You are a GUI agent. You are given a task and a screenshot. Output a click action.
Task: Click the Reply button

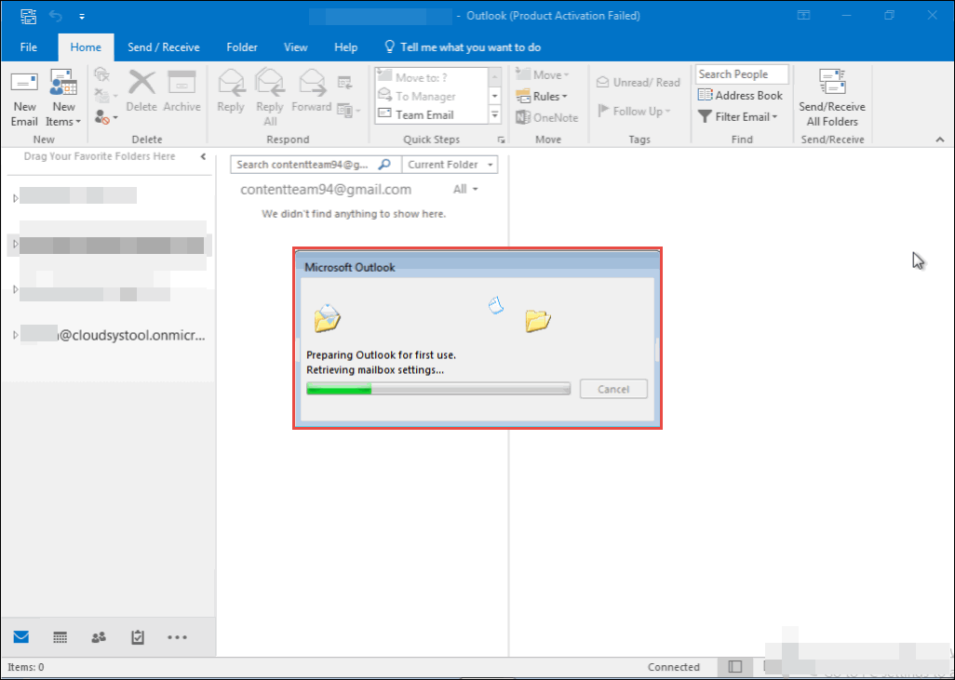point(231,91)
